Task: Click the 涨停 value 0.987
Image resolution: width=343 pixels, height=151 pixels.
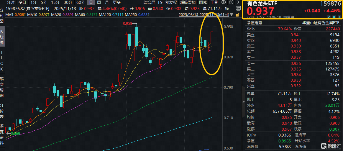Action: [x=287, y=129]
